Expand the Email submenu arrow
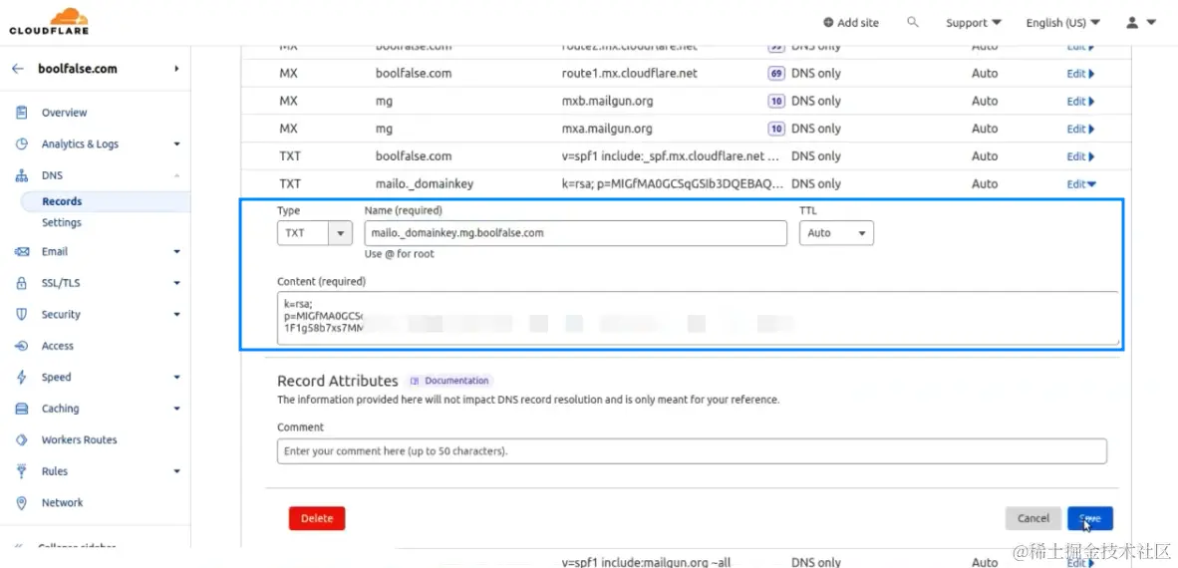Viewport: 1178px width, 568px height. [176, 252]
